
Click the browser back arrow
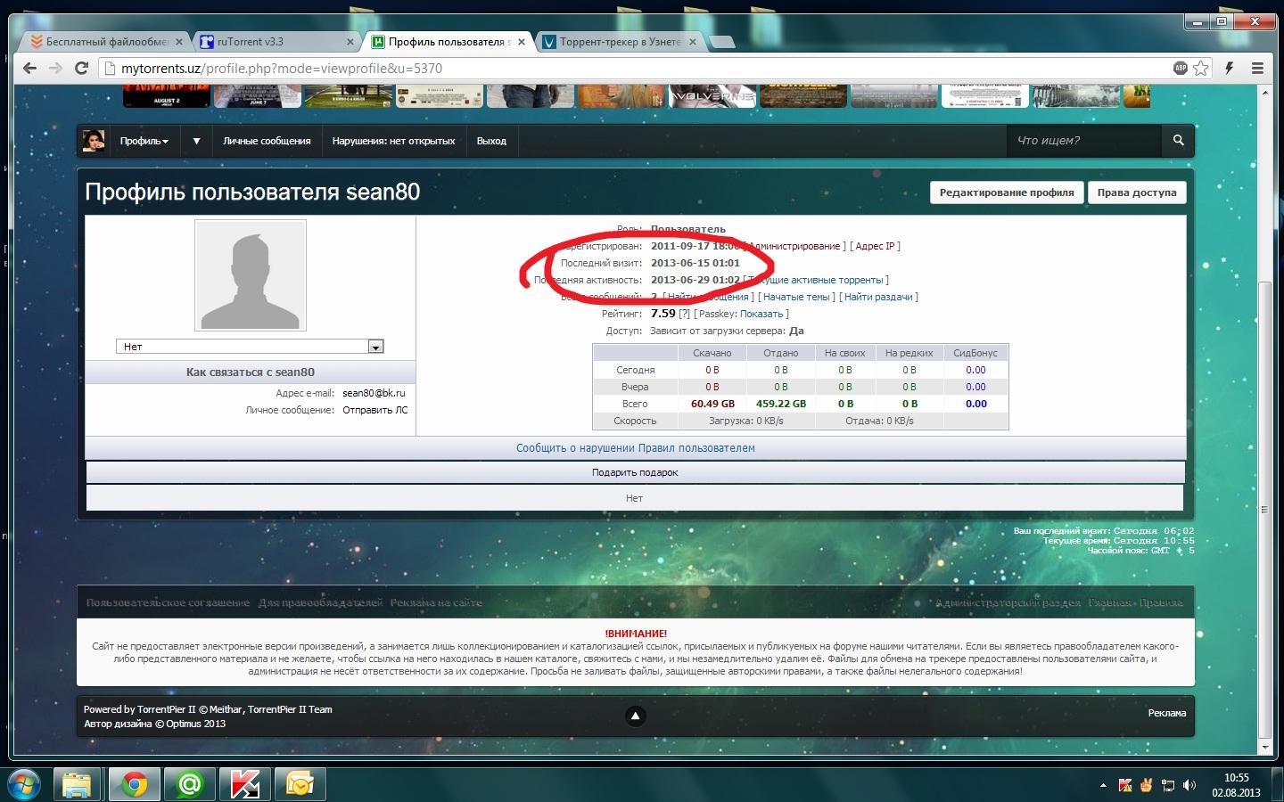(29, 68)
